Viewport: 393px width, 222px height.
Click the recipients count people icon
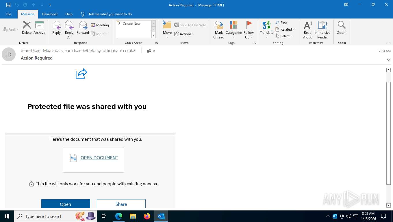[149, 51]
